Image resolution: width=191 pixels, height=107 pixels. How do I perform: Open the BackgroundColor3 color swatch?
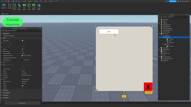pyautogui.click(x=22, y=56)
